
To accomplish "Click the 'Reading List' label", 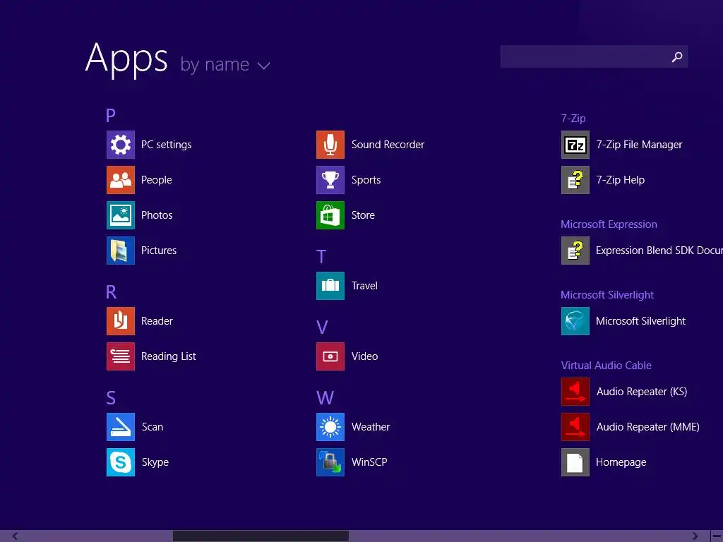I will (x=168, y=356).
